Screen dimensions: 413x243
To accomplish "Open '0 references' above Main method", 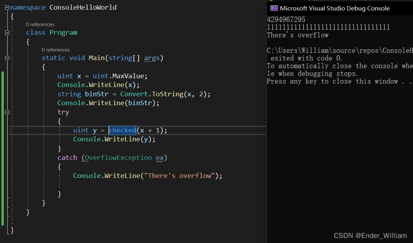I will coord(56,50).
